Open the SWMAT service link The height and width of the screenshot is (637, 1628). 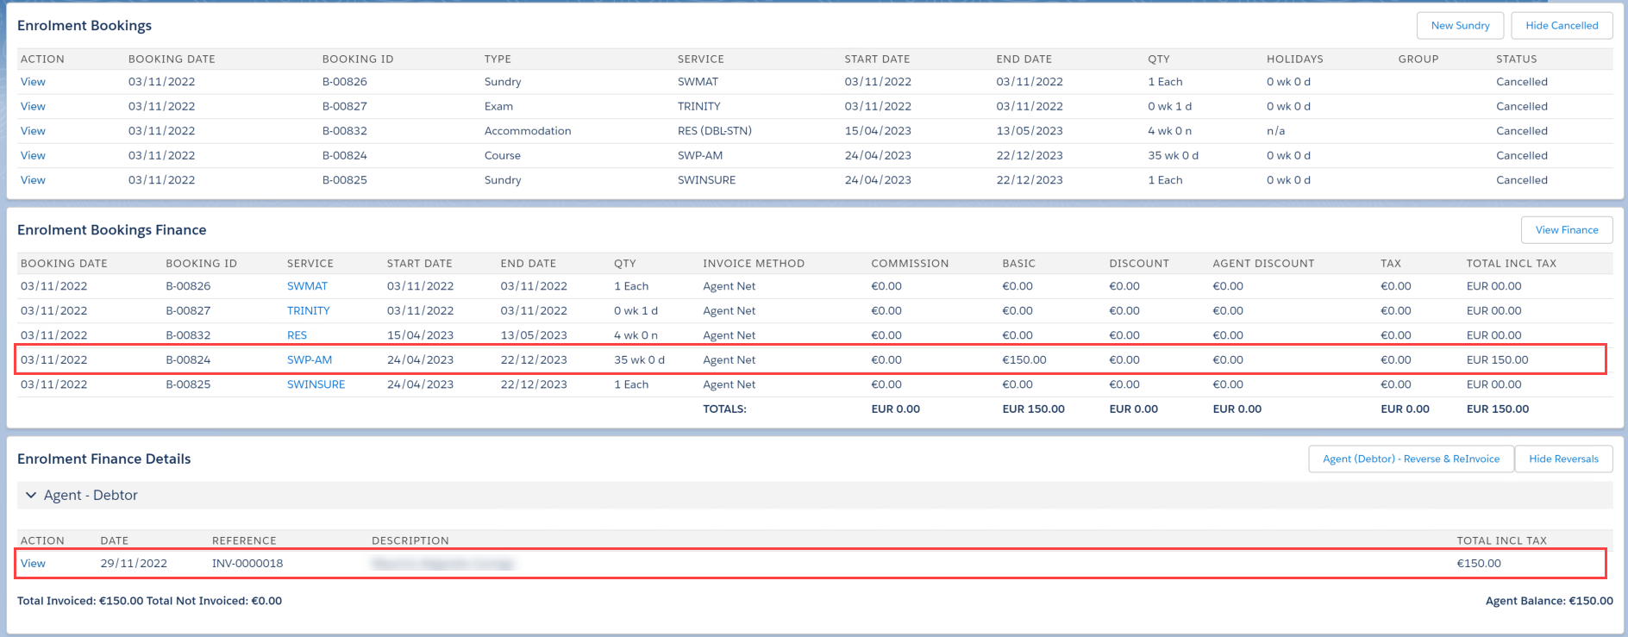[307, 286]
